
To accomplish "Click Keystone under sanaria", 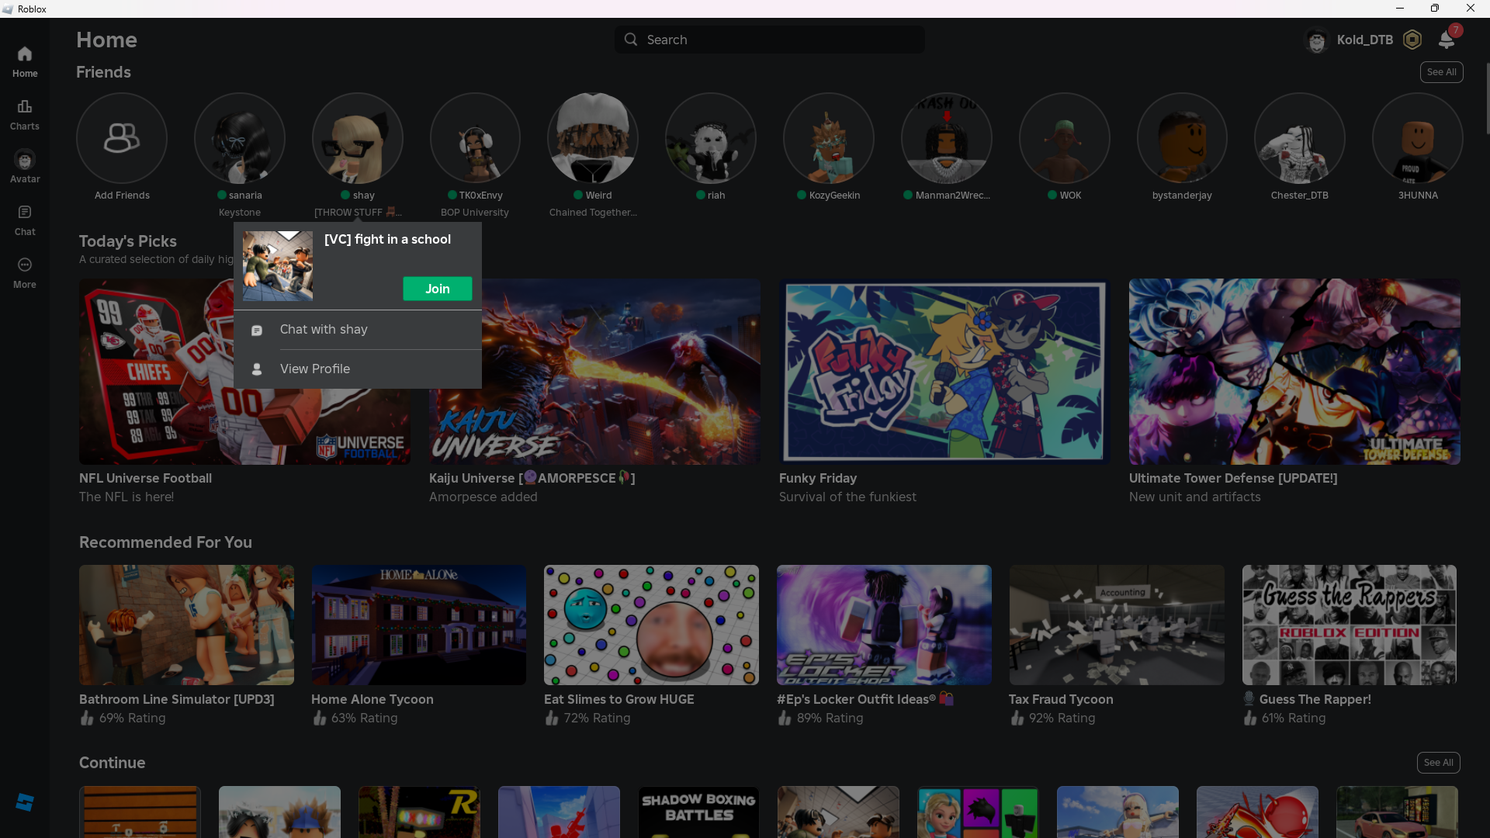I will (240, 213).
